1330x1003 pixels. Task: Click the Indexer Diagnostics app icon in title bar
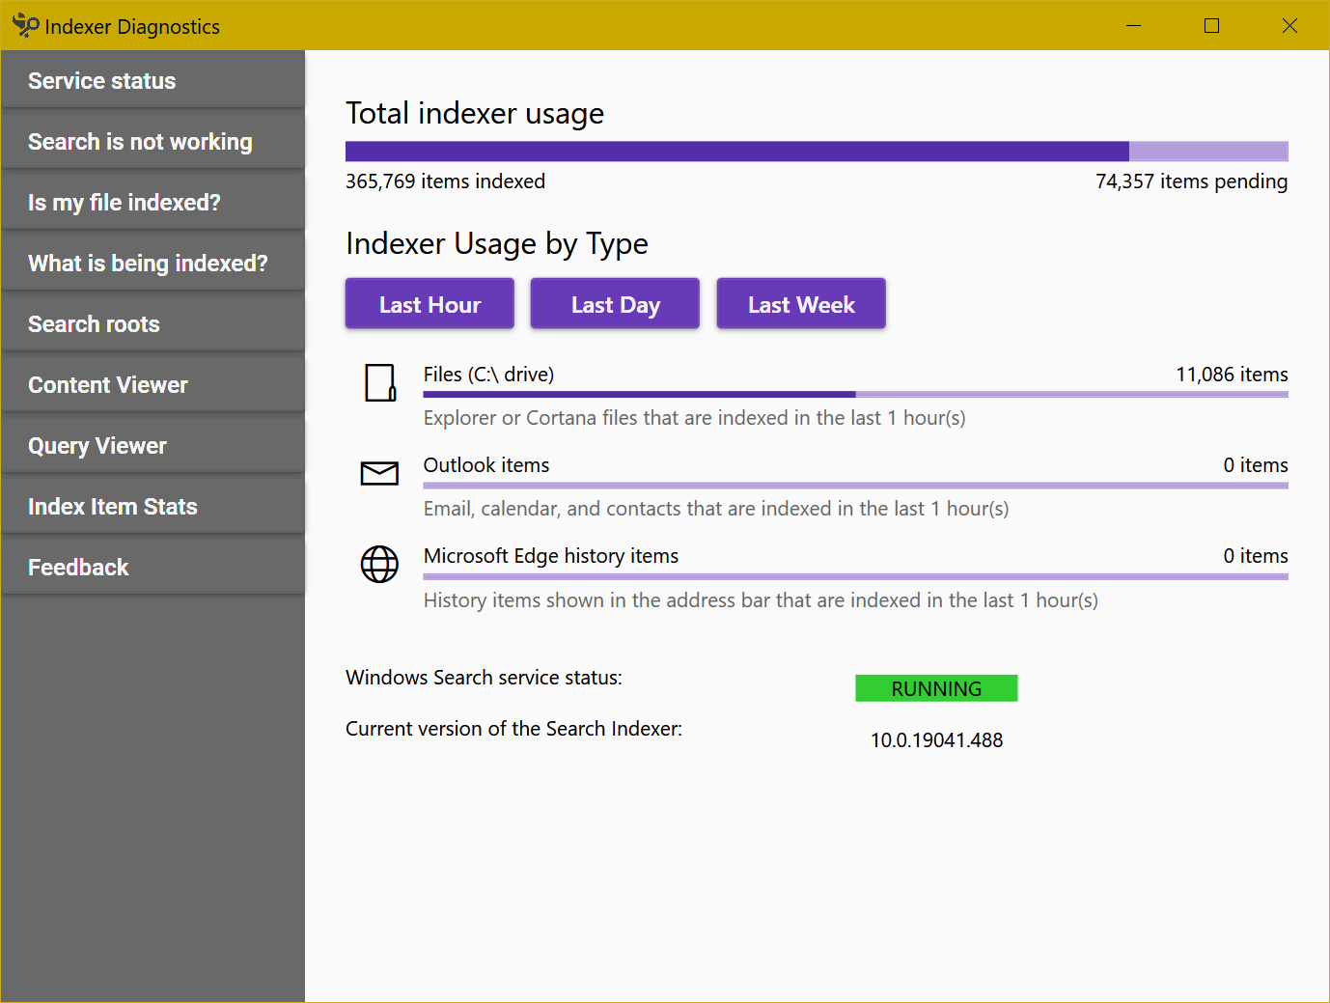click(x=25, y=25)
